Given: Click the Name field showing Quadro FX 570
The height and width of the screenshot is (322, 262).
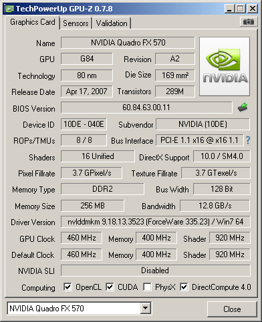Looking at the screenshot, I should tap(128, 43).
